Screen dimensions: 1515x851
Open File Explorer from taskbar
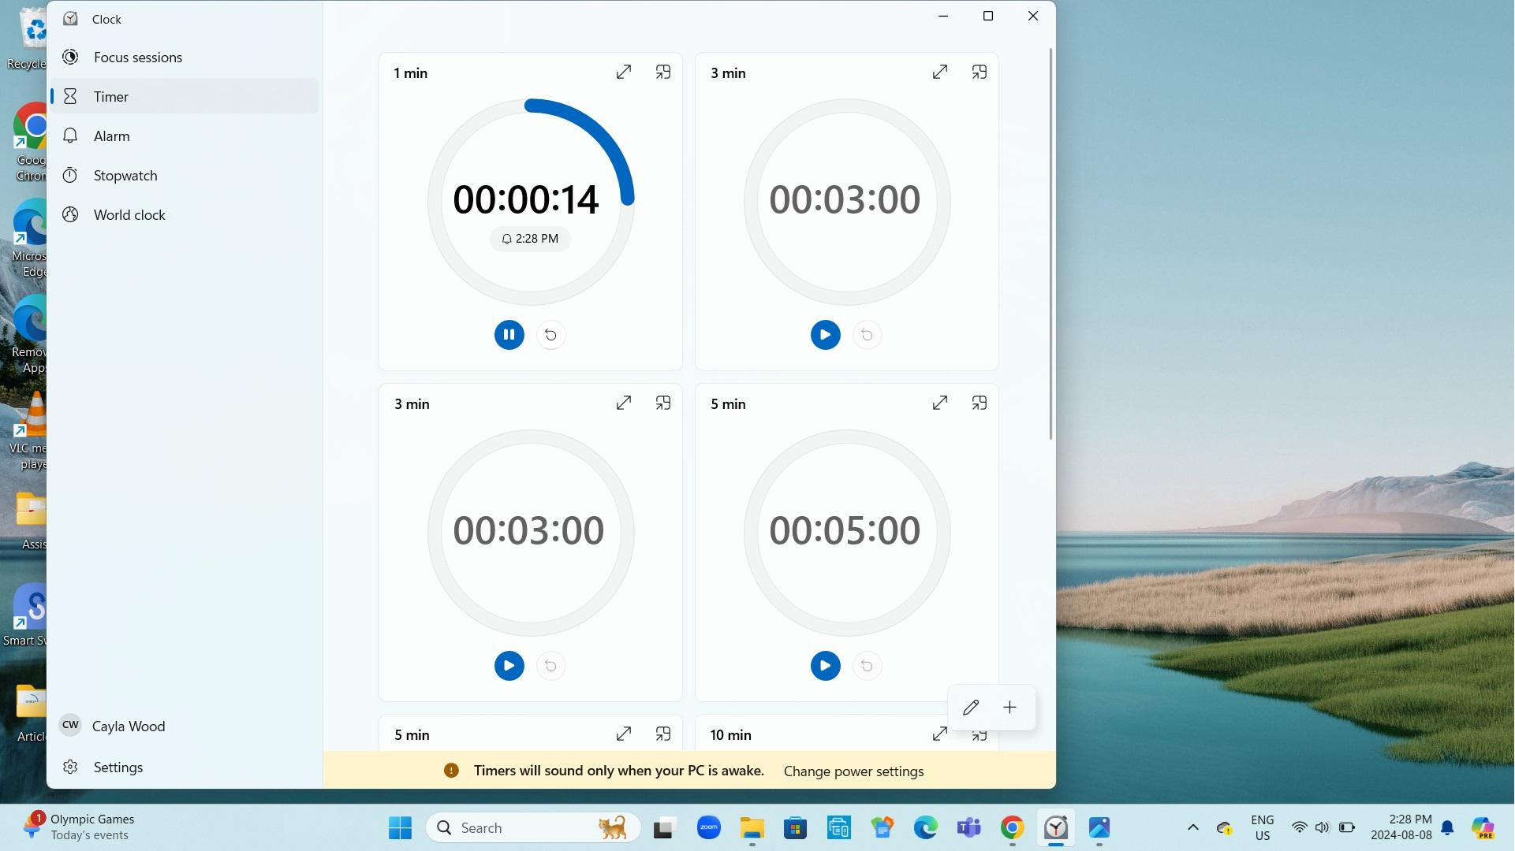coord(752,827)
